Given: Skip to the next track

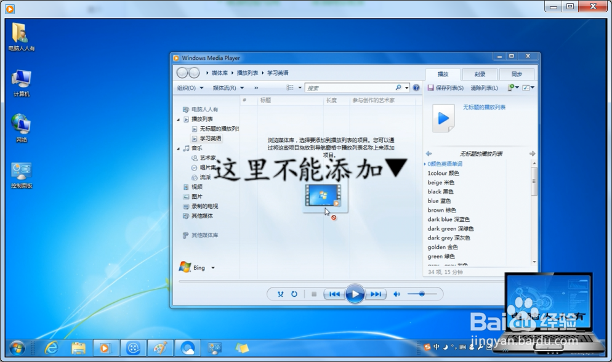Looking at the screenshot, I should (x=376, y=294).
